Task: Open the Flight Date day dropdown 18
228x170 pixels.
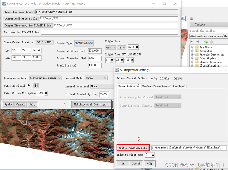Action: pos(122,48)
